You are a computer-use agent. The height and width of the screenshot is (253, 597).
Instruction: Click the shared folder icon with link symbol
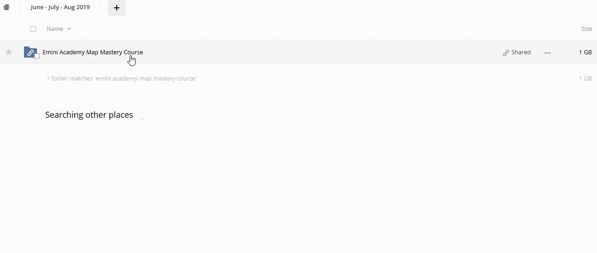click(30, 52)
